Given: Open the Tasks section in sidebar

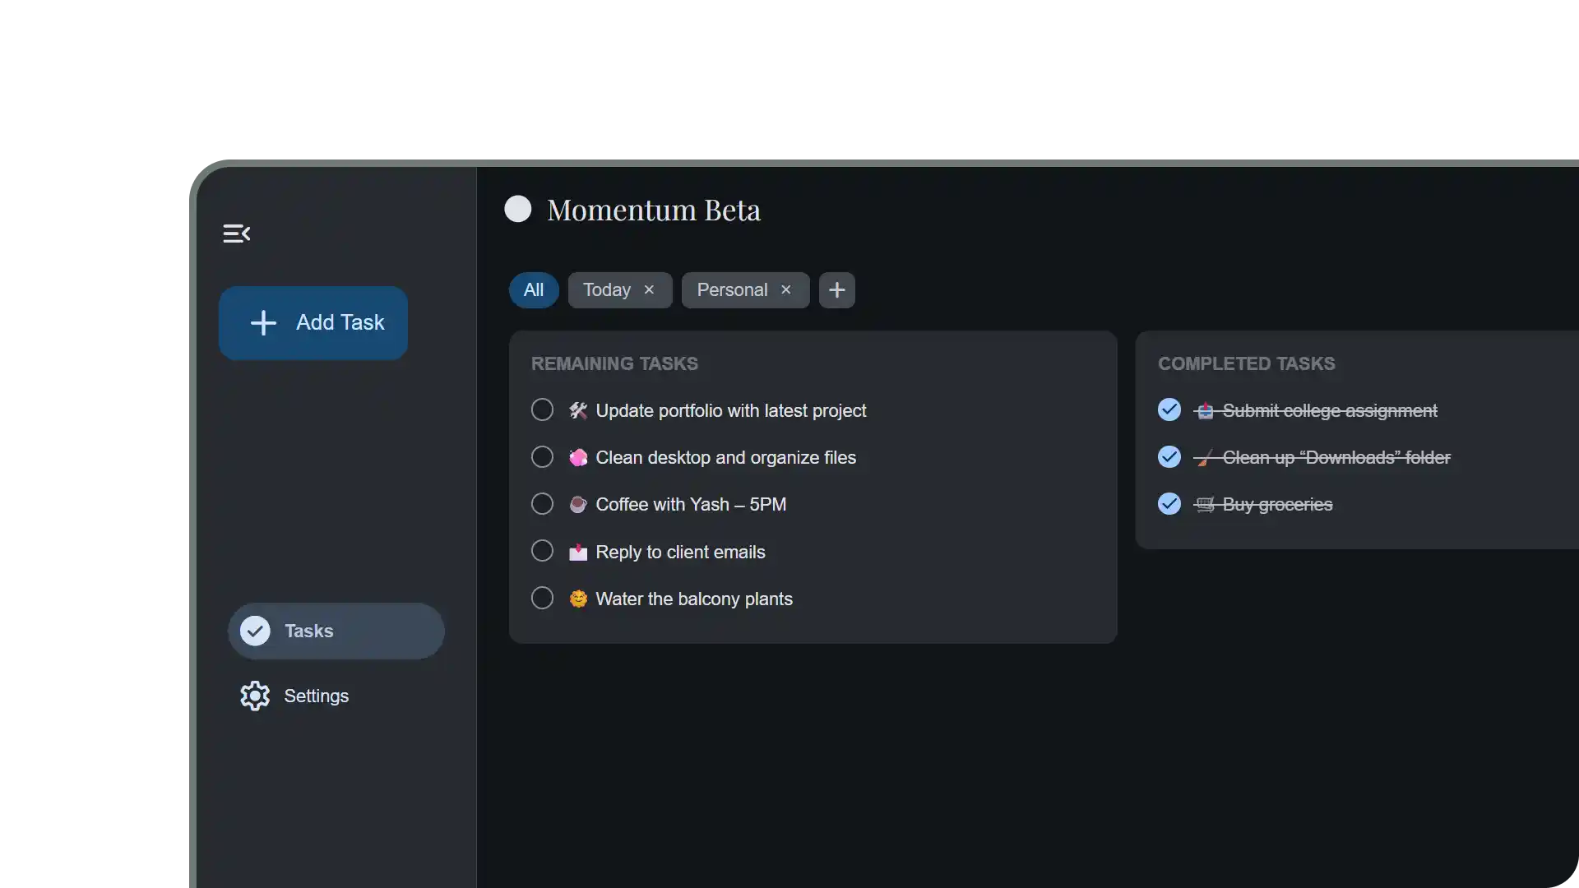Looking at the screenshot, I should 309,631.
